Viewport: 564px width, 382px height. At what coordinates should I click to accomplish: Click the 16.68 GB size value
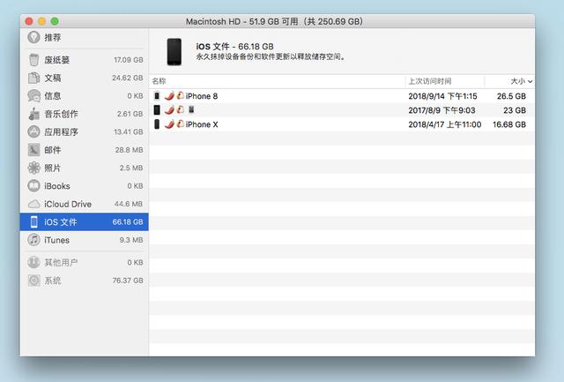509,124
